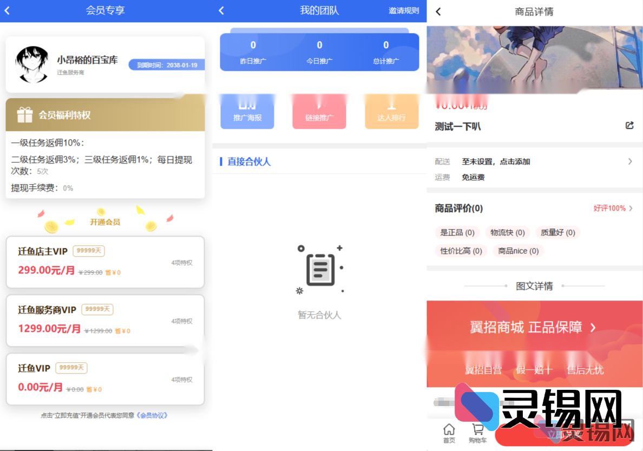Open the 达人排行 ranking icon
The image size is (643, 451).
pos(391,111)
